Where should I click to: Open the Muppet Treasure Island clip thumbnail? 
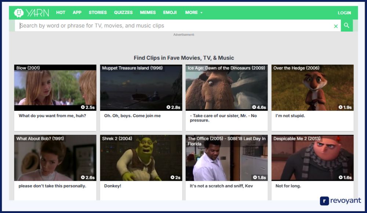pyautogui.click(x=141, y=88)
